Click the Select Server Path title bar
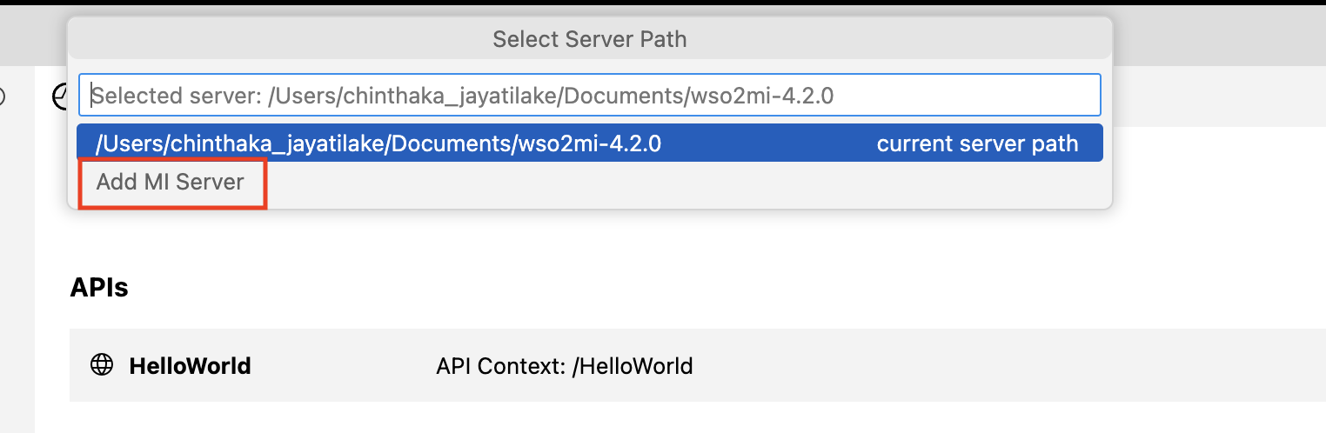Image resolution: width=1326 pixels, height=433 pixels. pyautogui.click(x=590, y=39)
